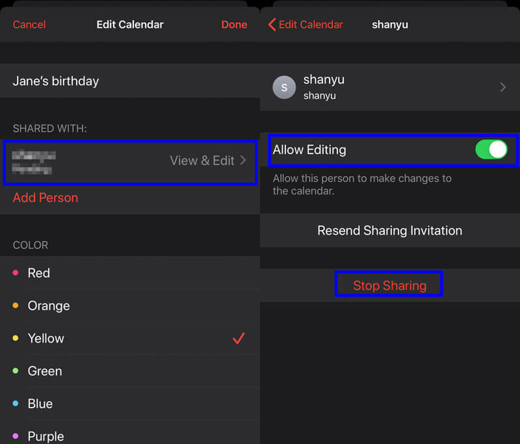Click the red checkmark next to Yellow

point(239,339)
